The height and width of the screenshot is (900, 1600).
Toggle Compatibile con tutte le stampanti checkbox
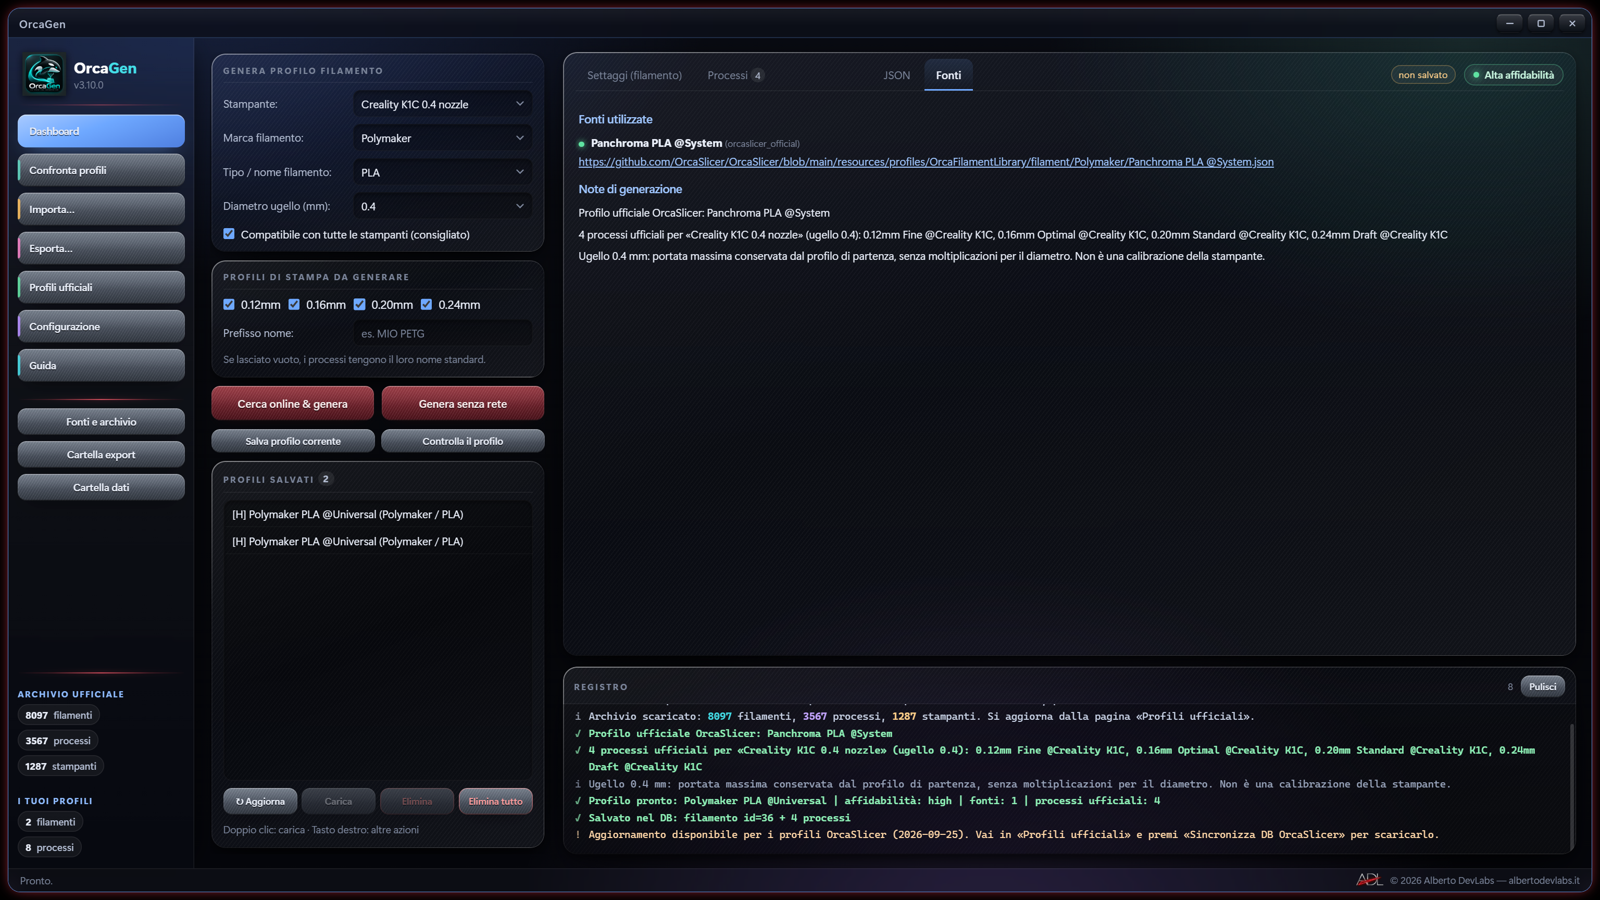click(229, 234)
